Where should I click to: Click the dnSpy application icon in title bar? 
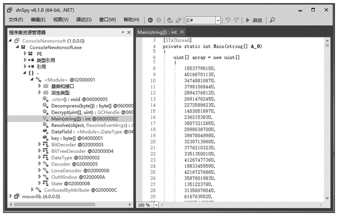click(10, 10)
